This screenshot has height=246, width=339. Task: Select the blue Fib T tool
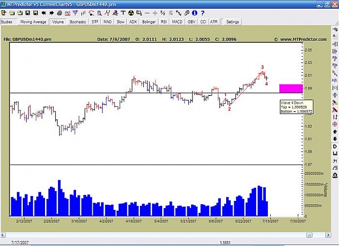click(x=335, y=66)
